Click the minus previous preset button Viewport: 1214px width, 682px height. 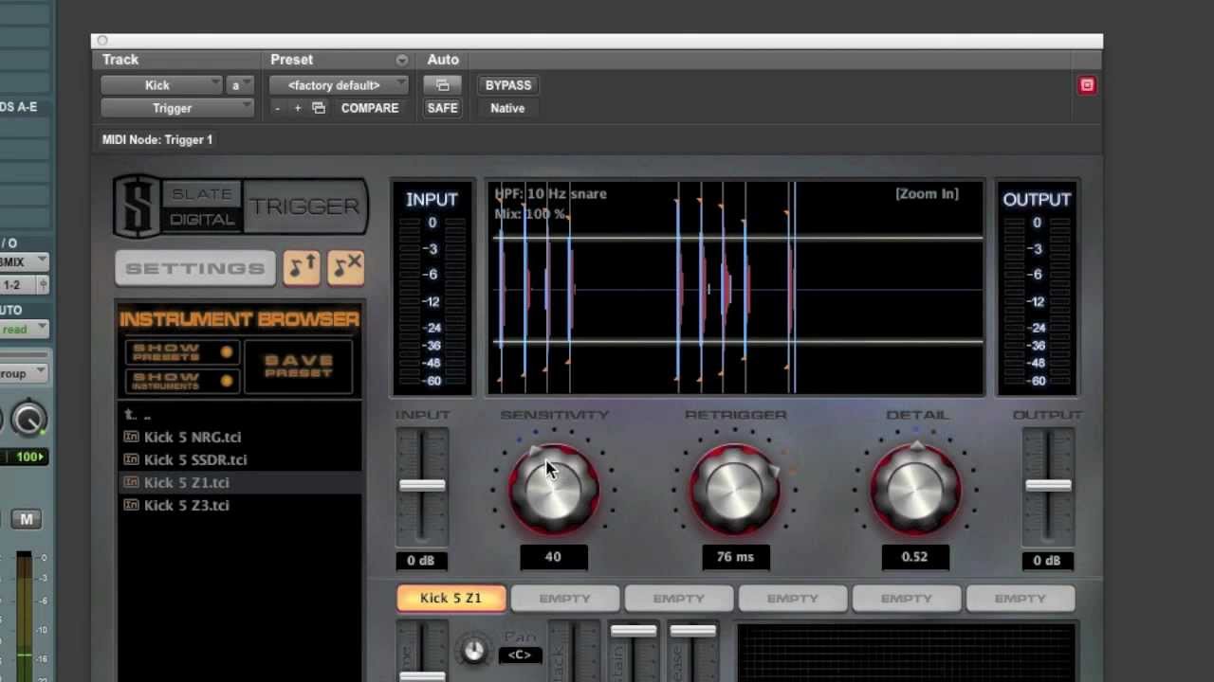[x=277, y=108]
